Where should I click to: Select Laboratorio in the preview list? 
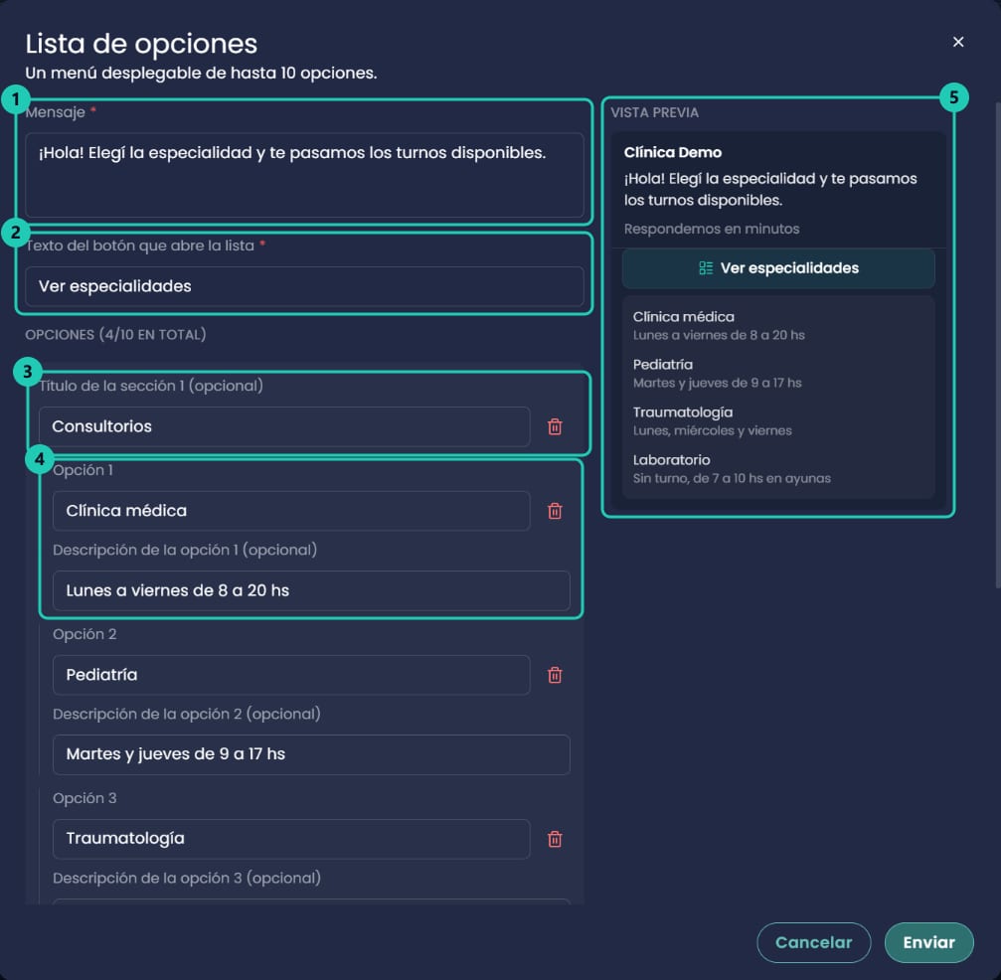[x=778, y=469]
